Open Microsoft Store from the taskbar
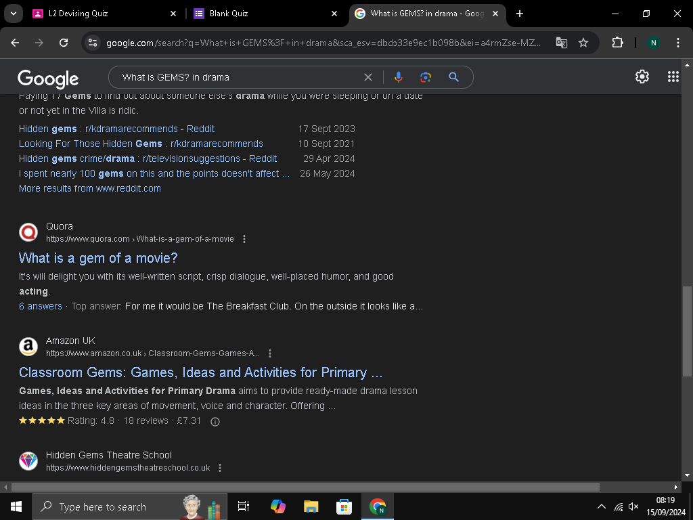The height and width of the screenshot is (520, 693). (344, 506)
